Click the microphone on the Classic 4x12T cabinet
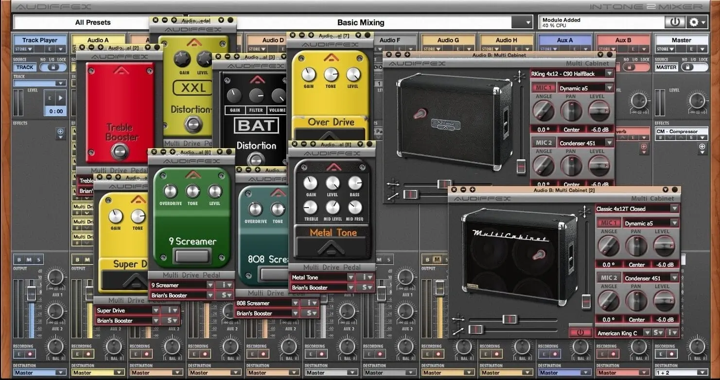 [538, 254]
